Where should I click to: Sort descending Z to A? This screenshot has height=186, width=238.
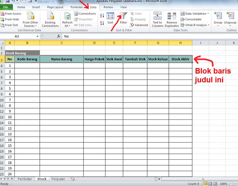[x=102, y=23]
